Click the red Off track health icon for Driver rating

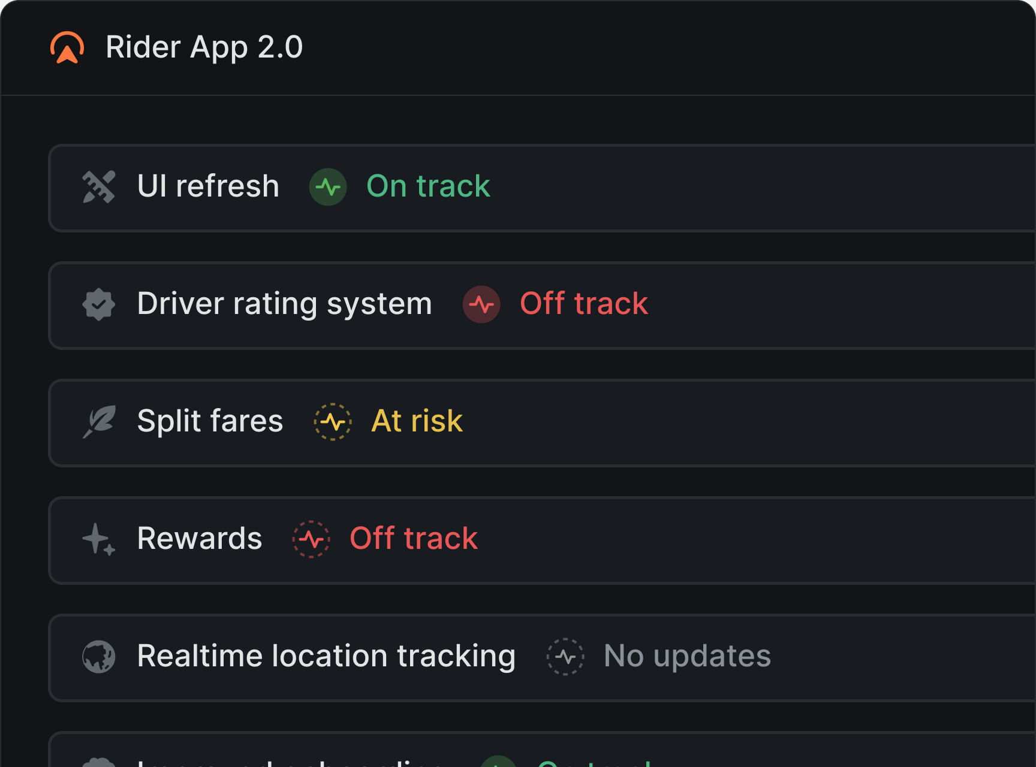(481, 304)
